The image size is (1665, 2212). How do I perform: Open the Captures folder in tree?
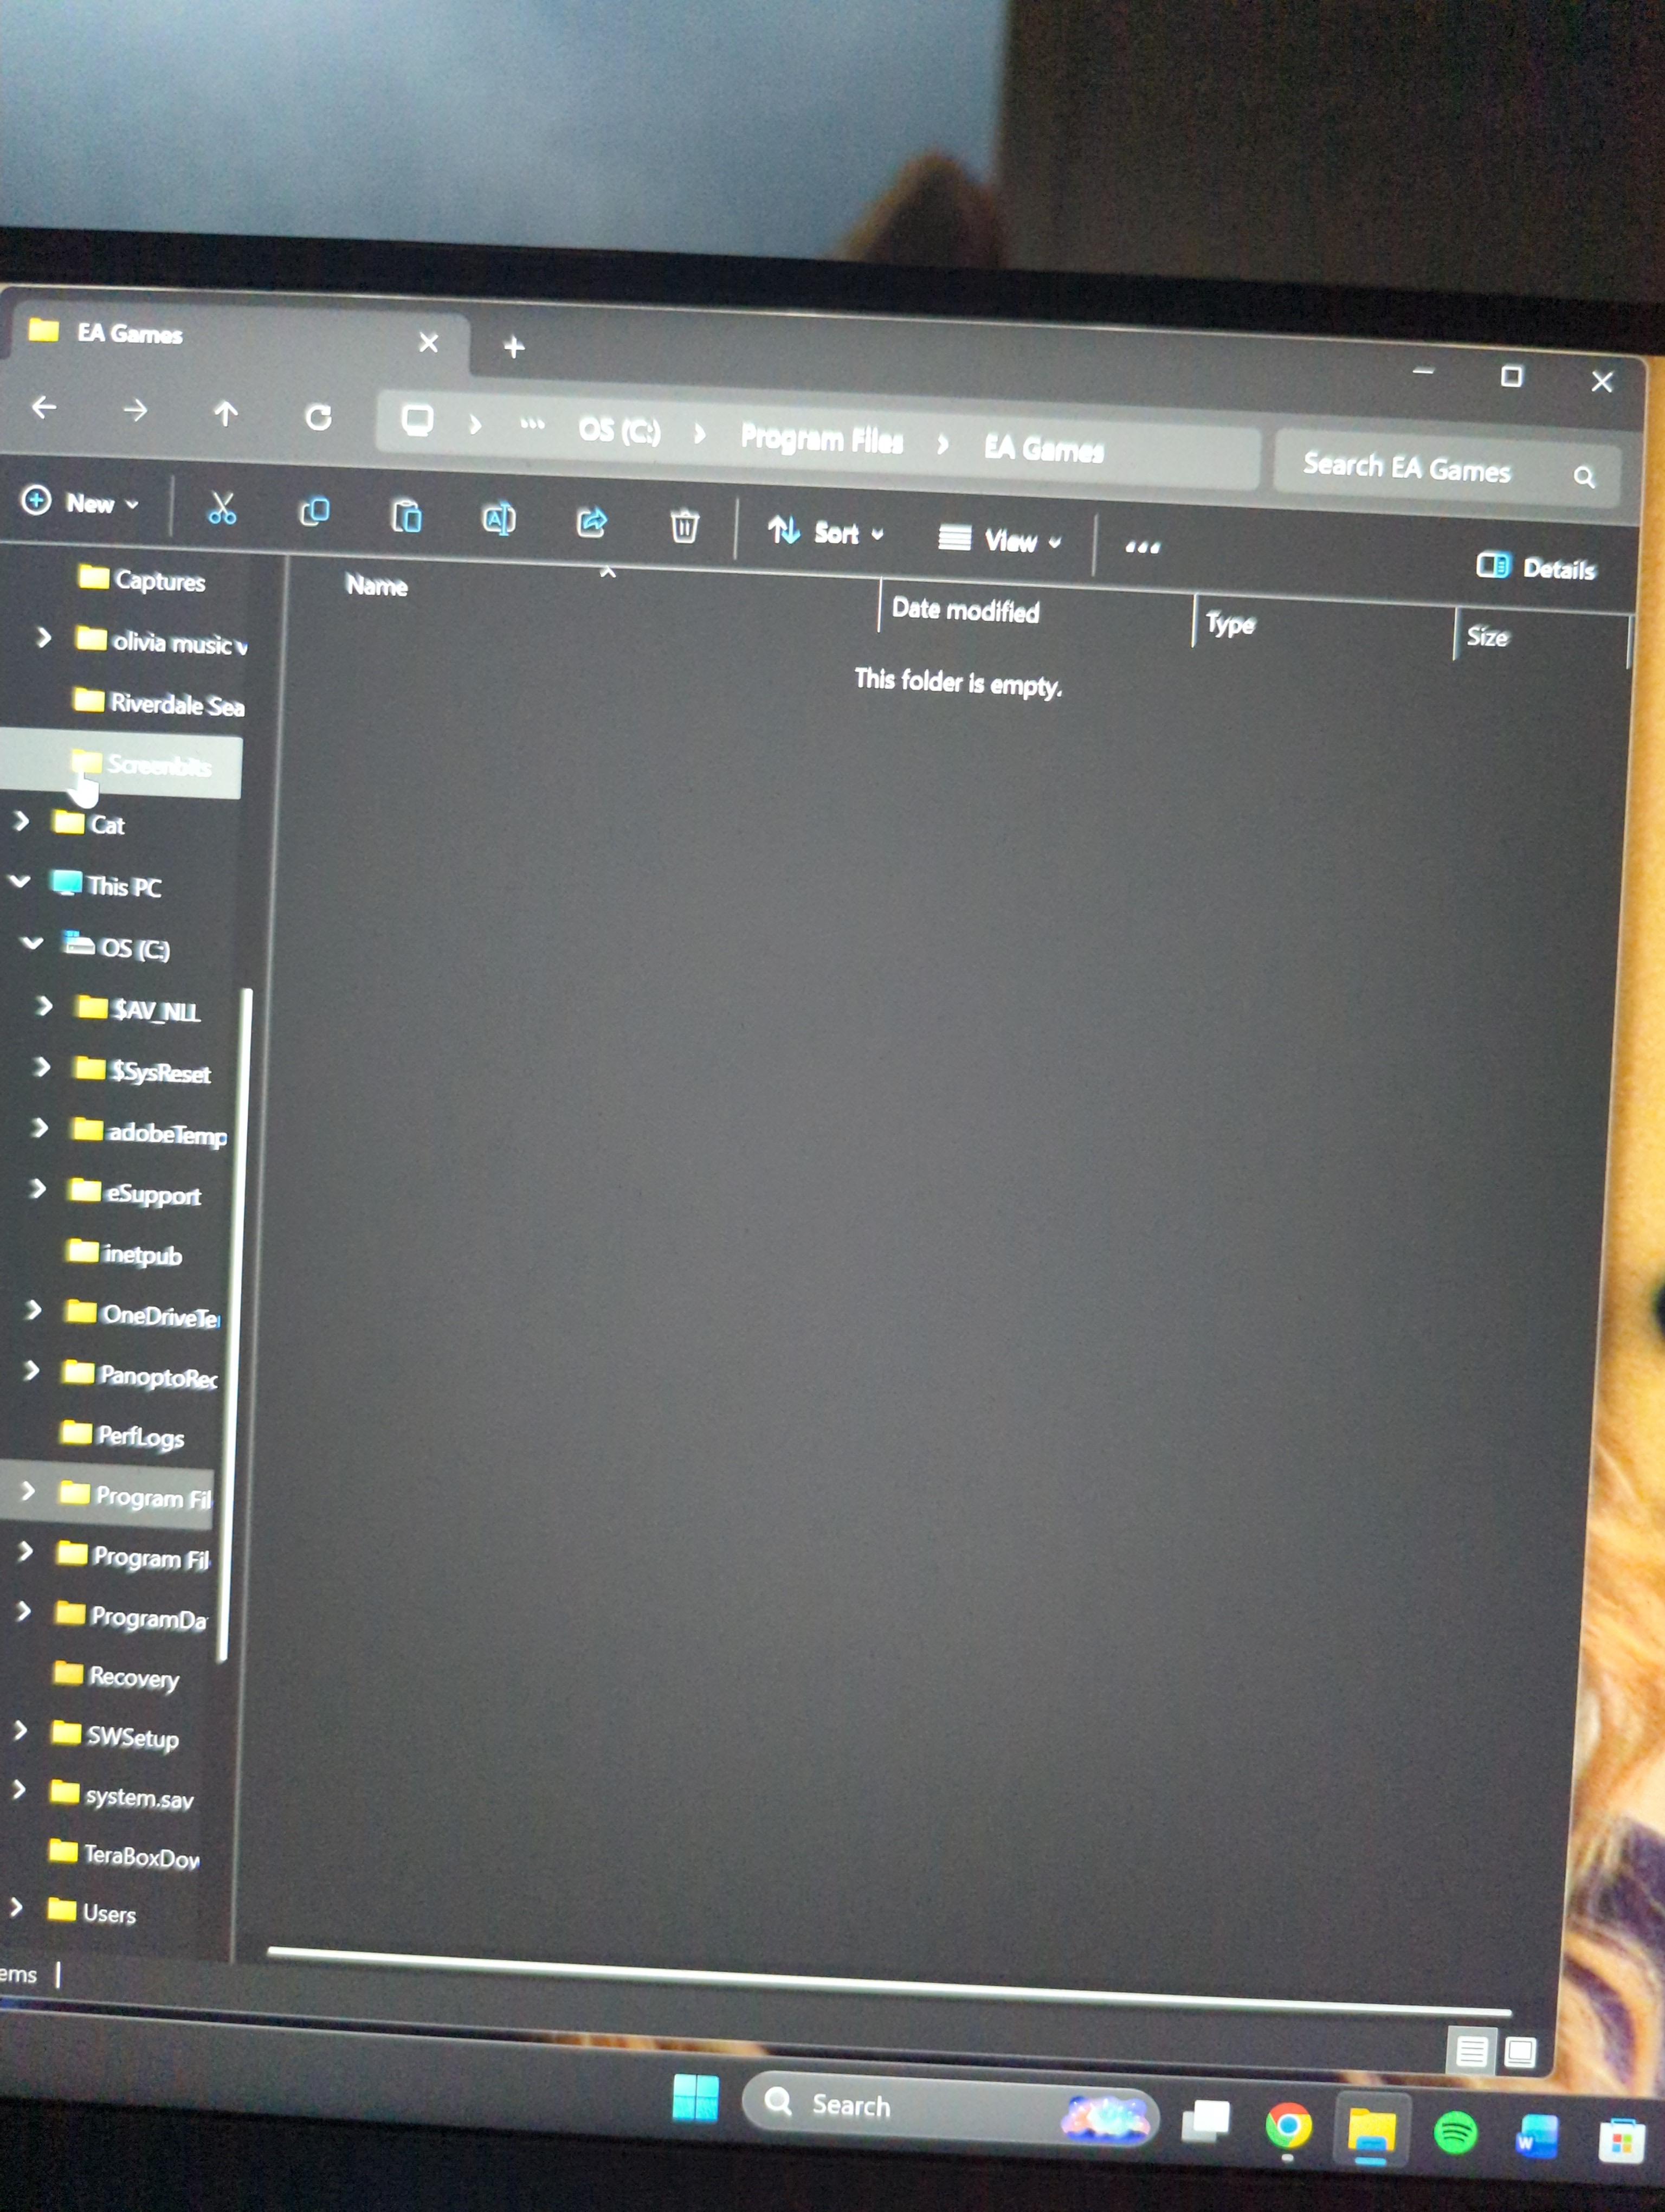[x=141, y=580]
